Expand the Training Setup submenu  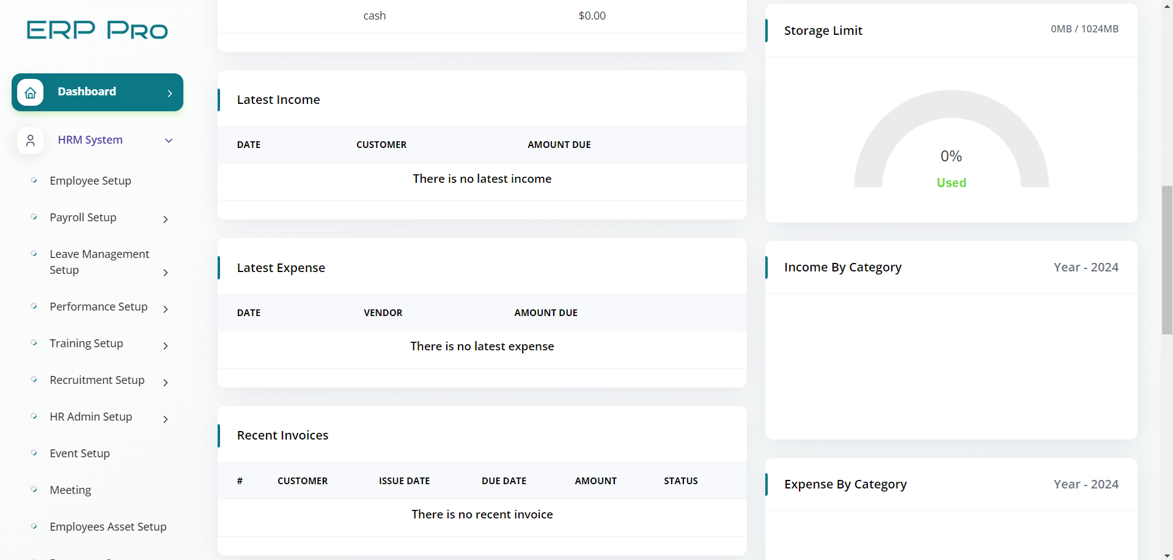(166, 345)
